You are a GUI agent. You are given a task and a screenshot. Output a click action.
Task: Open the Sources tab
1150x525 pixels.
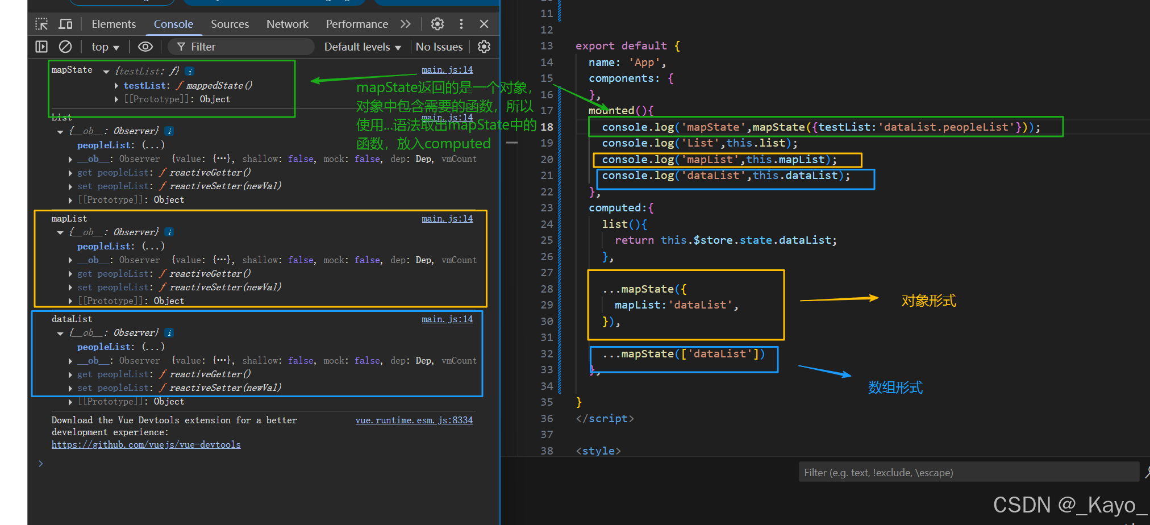(x=230, y=24)
